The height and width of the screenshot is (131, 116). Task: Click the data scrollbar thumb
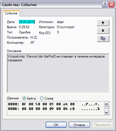click(x=107, y=108)
